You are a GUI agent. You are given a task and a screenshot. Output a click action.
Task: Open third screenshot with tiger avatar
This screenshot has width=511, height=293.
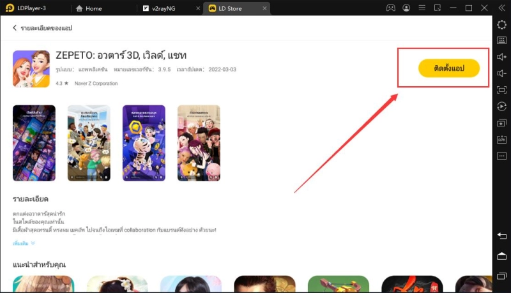click(144, 143)
